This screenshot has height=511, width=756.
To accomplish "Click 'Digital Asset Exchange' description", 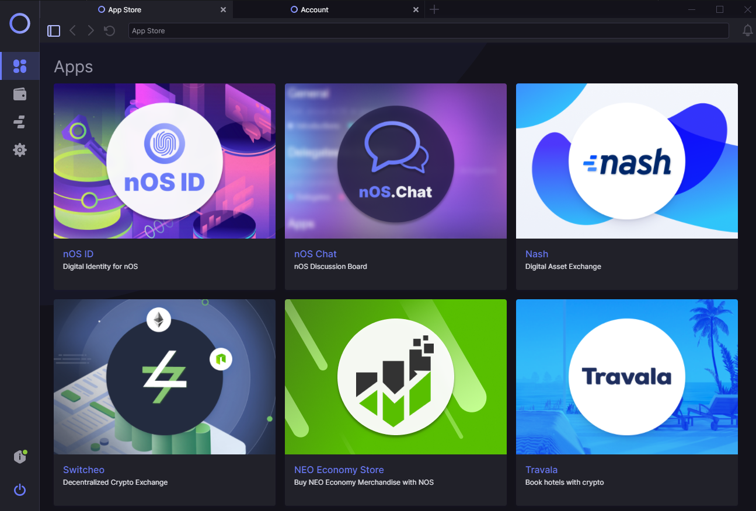I will pyautogui.click(x=563, y=267).
